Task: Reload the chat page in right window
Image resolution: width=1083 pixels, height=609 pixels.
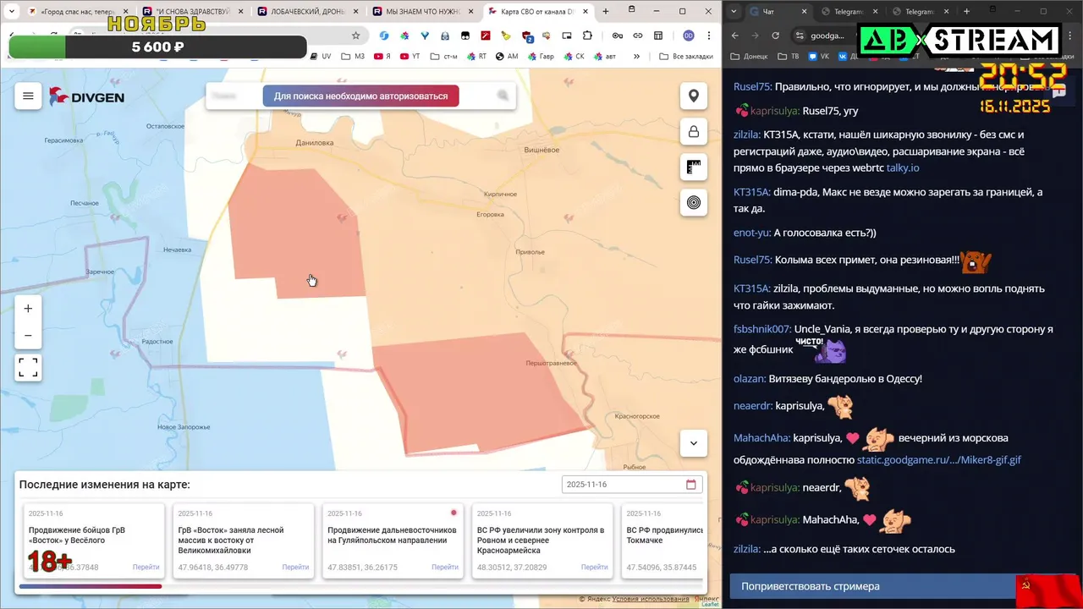Action: 776,36
